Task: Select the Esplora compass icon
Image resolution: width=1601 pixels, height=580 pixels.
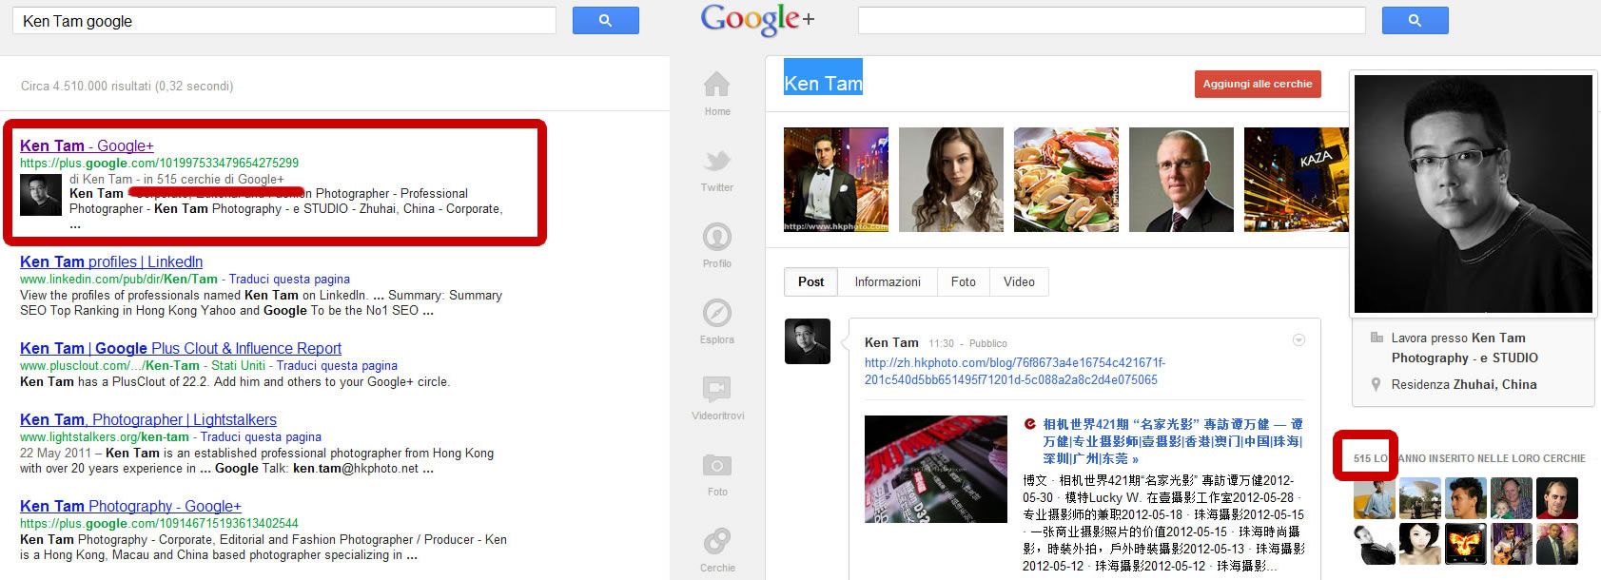Action: (716, 313)
